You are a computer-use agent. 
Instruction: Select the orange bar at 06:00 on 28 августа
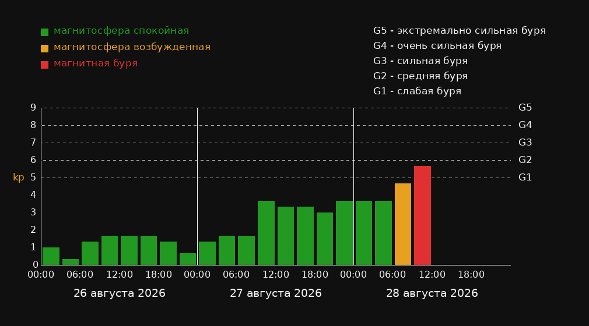coord(403,224)
